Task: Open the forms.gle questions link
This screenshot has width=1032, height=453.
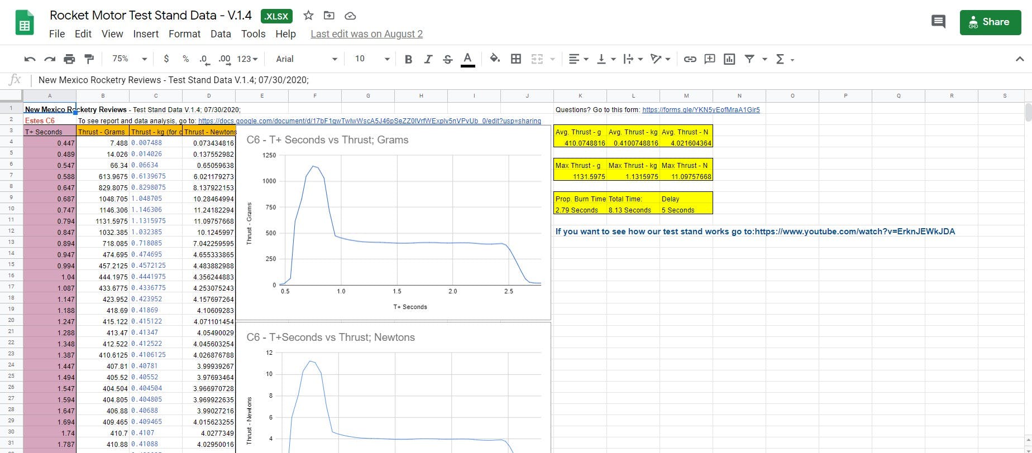Action: click(x=701, y=110)
